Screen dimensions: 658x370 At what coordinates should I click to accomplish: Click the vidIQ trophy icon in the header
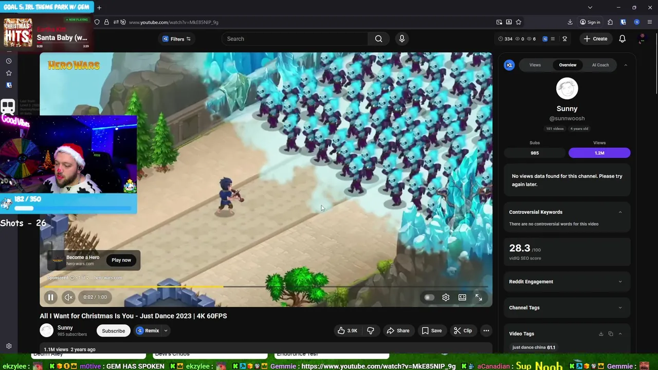tap(564, 39)
